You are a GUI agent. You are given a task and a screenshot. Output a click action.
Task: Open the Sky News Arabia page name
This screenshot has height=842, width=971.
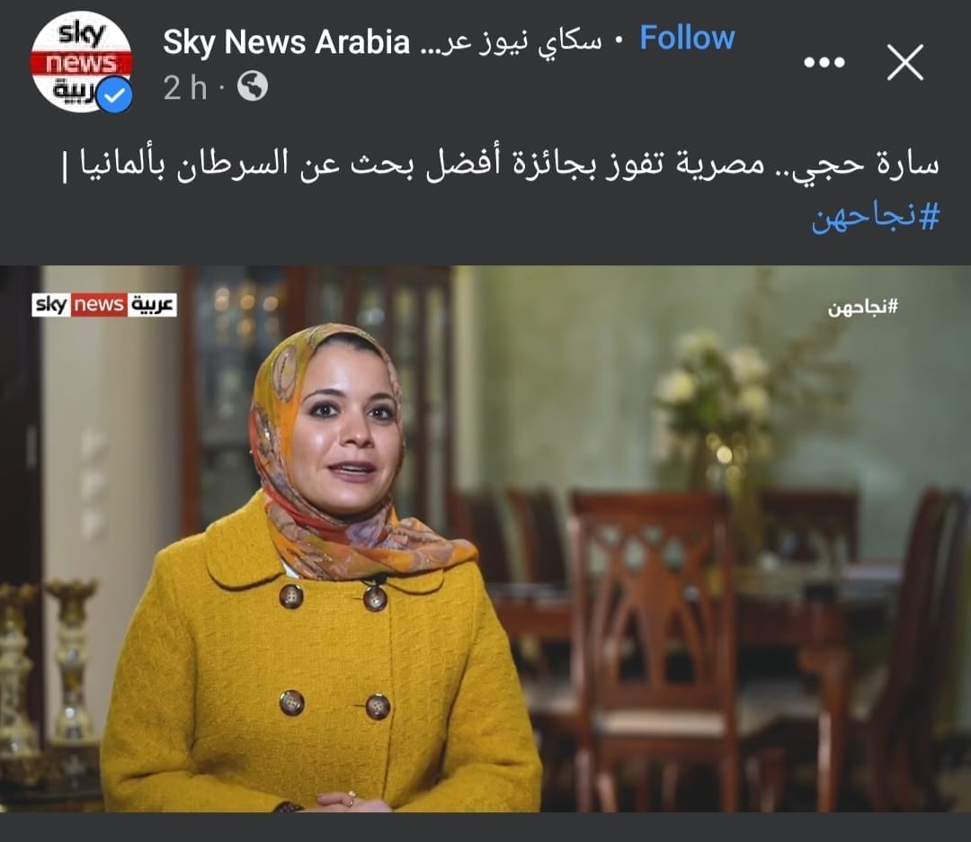[x=286, y=42]
